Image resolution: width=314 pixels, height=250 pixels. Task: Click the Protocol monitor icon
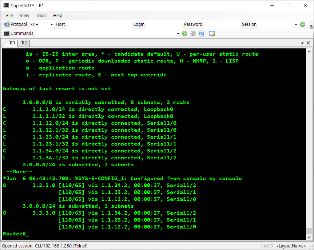tap(7, 24)
